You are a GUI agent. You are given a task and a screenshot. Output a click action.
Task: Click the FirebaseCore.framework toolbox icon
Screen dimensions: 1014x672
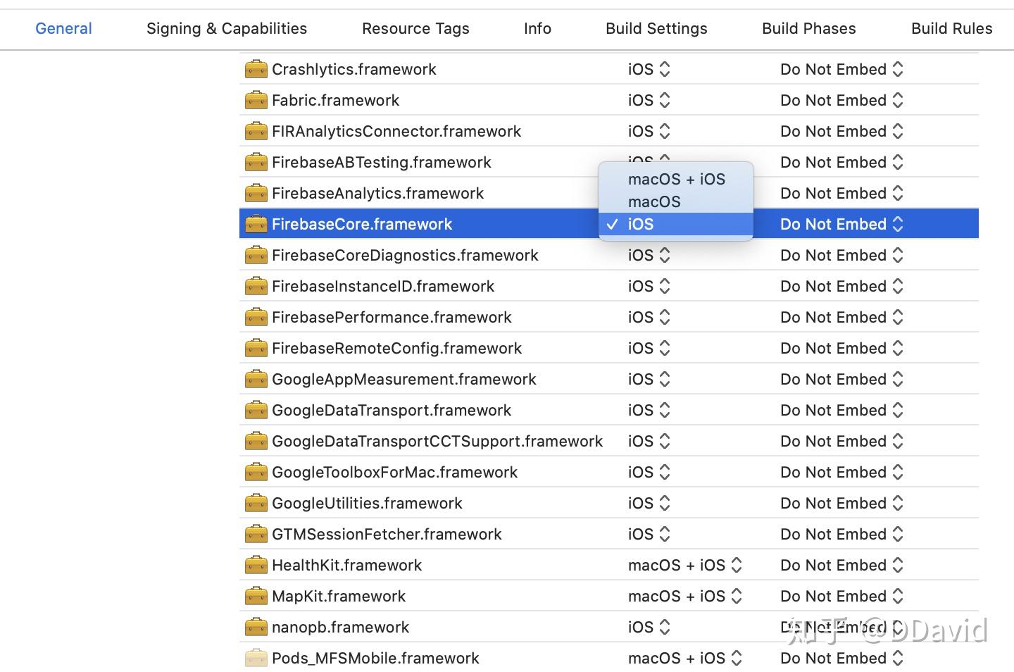(256, 224)
